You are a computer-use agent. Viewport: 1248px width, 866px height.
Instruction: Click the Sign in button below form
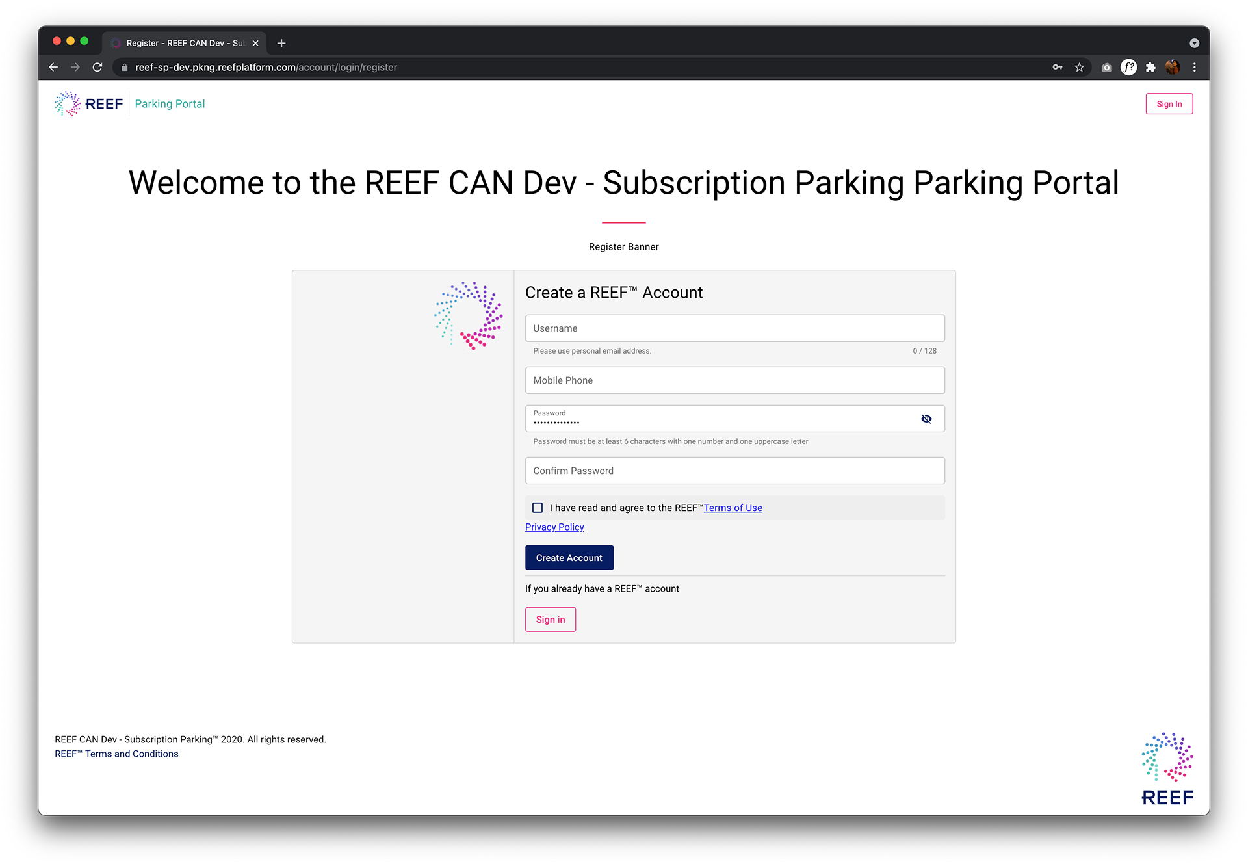[551, 620]
